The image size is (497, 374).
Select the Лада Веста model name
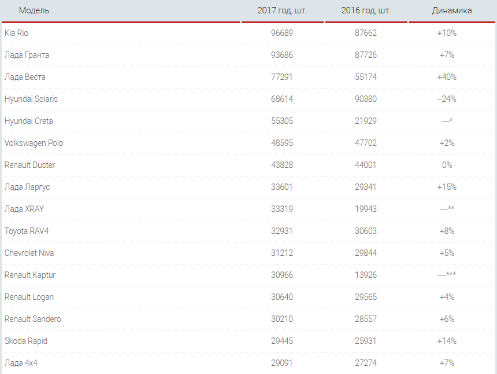click(x=25, y=77)
